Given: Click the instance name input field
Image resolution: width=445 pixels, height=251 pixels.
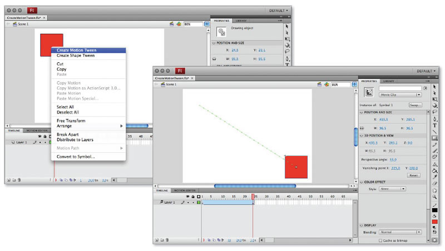Looking at the screenshot, I should click(400, 88).
